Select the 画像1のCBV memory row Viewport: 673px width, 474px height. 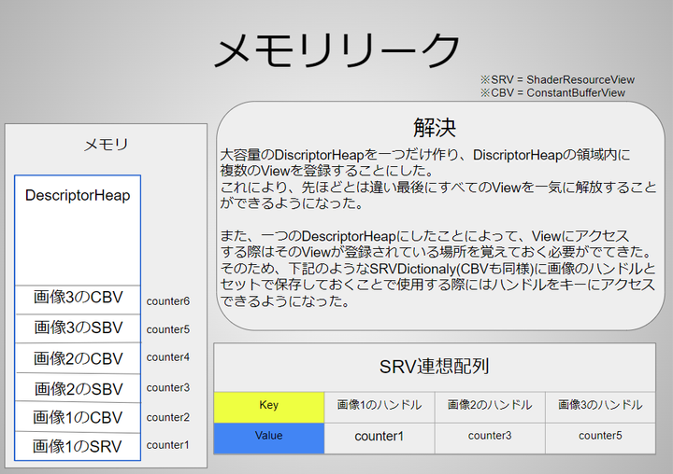point(78,417)
